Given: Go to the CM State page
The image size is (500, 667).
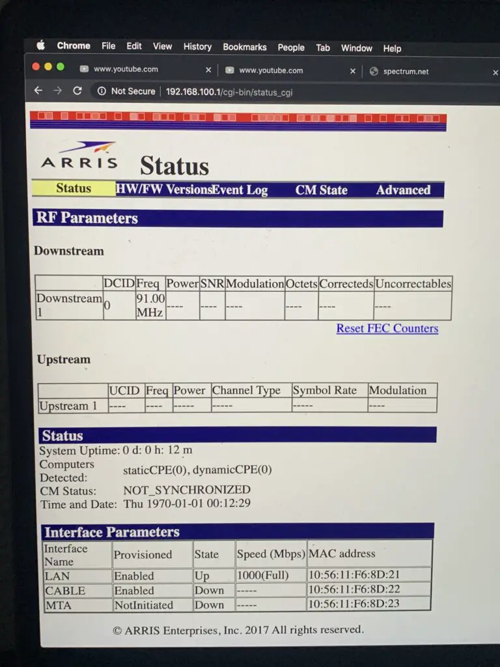Looking at the screenshot, I should click(x=321, y=190).
